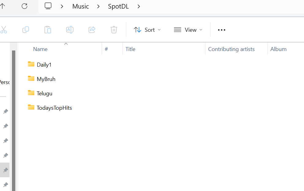Open the See more ellipsis menu
This screenshot has width=304, height=191.
click(221, 30)
